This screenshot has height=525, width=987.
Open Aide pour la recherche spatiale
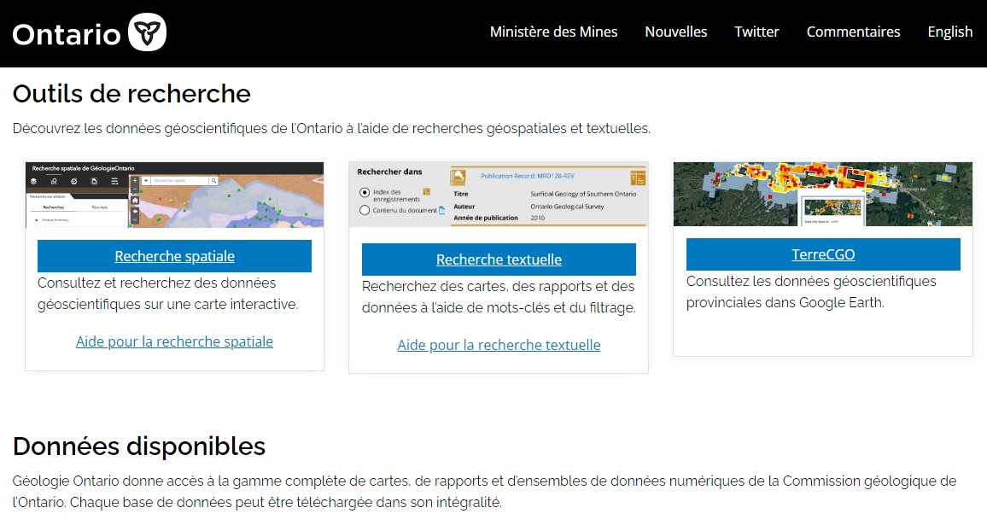[174, 341]
